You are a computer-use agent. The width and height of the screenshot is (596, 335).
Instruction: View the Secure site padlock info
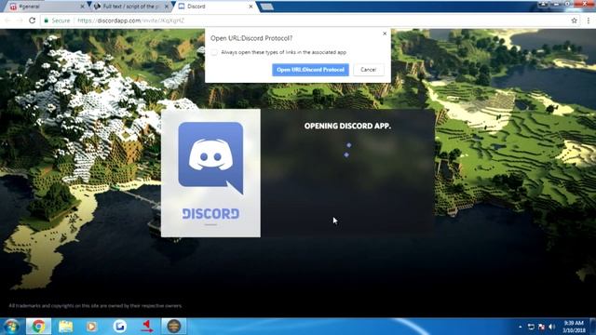[57, 20]
